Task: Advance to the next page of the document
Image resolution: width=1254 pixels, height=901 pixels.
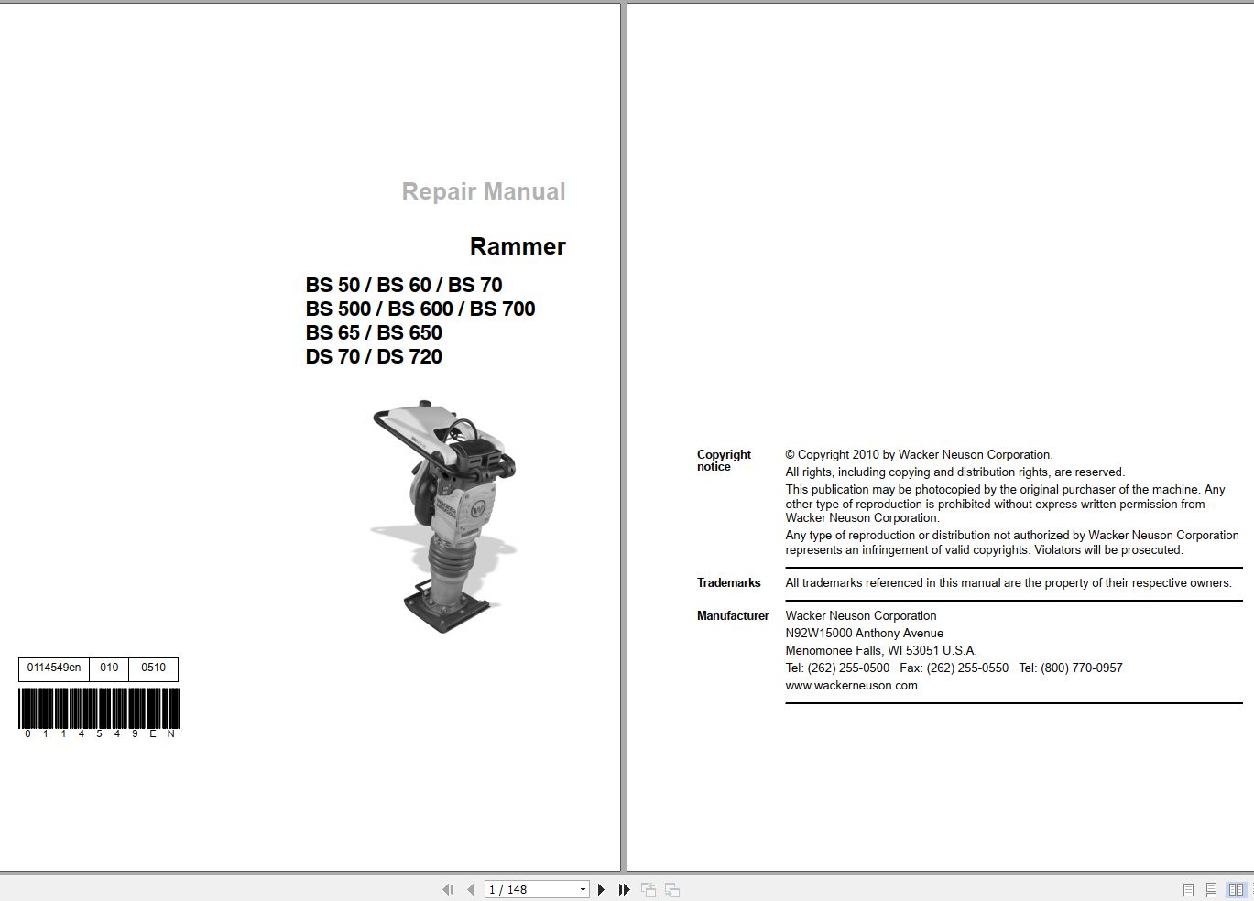Action: coord(602,889)
